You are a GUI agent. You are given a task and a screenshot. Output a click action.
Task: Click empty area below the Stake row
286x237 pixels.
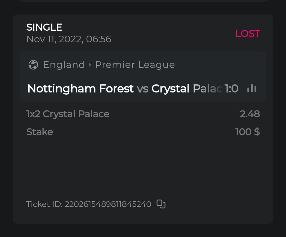click(x=143, y=166)
